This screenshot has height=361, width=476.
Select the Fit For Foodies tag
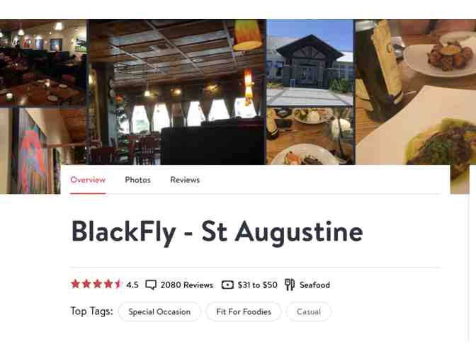coord(244,311)
